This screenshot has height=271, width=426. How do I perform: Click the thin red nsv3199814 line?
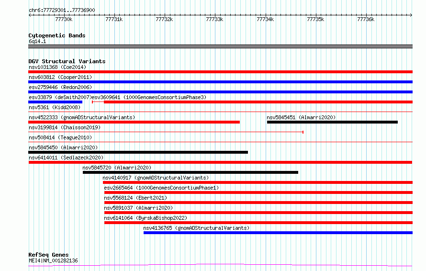coord(166,132)
